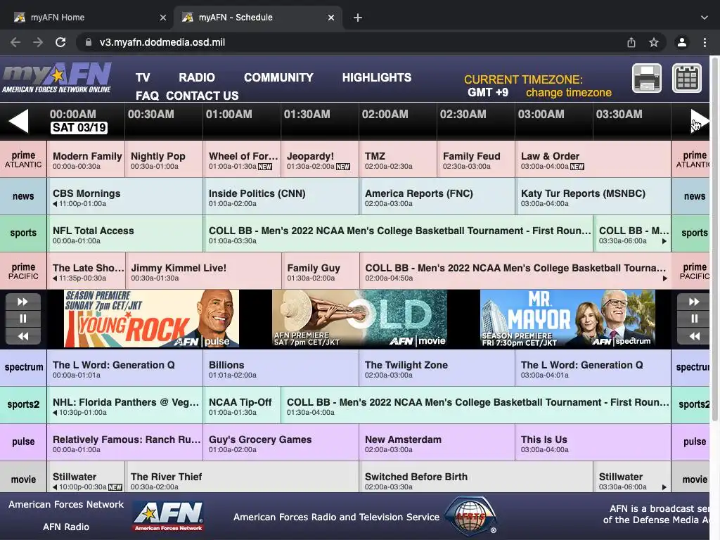Click left fast-forward promo control

[x=23, y=302]
